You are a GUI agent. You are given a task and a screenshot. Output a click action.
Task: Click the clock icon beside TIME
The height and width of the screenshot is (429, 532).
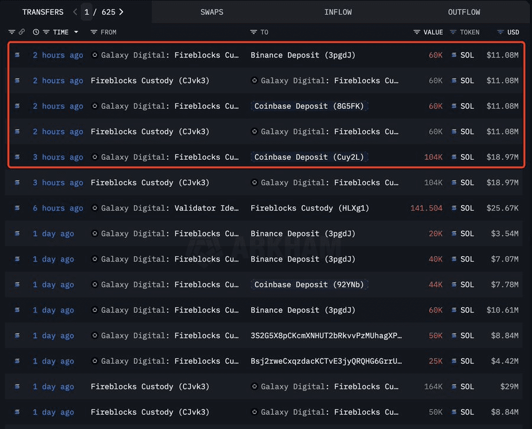[36, 32]
